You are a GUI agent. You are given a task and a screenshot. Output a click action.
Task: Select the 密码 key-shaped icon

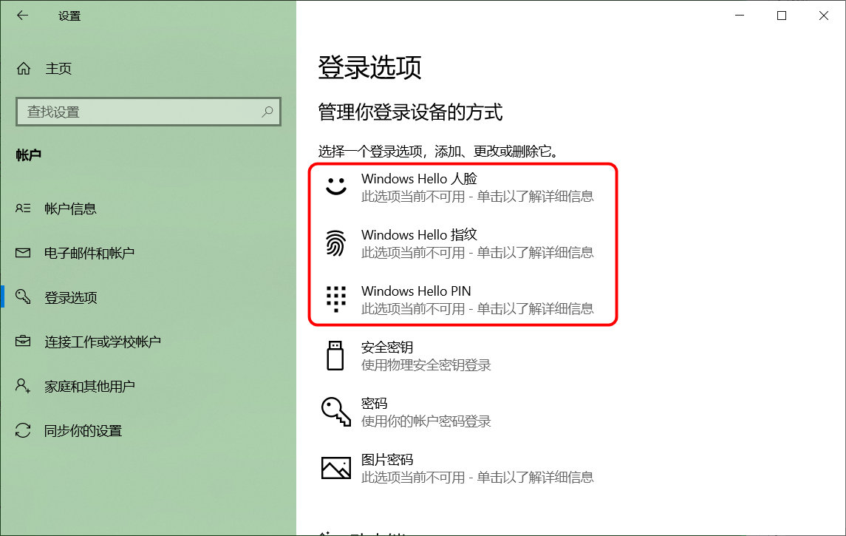[x=336, y=411]
